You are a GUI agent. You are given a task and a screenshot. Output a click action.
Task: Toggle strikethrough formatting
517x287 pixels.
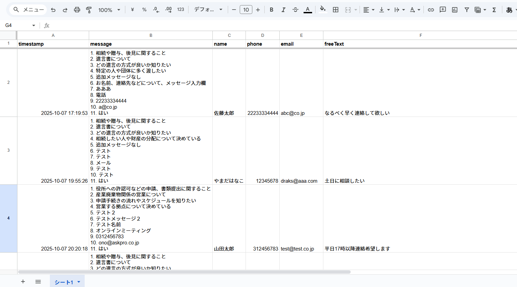[x=295, y=10]
